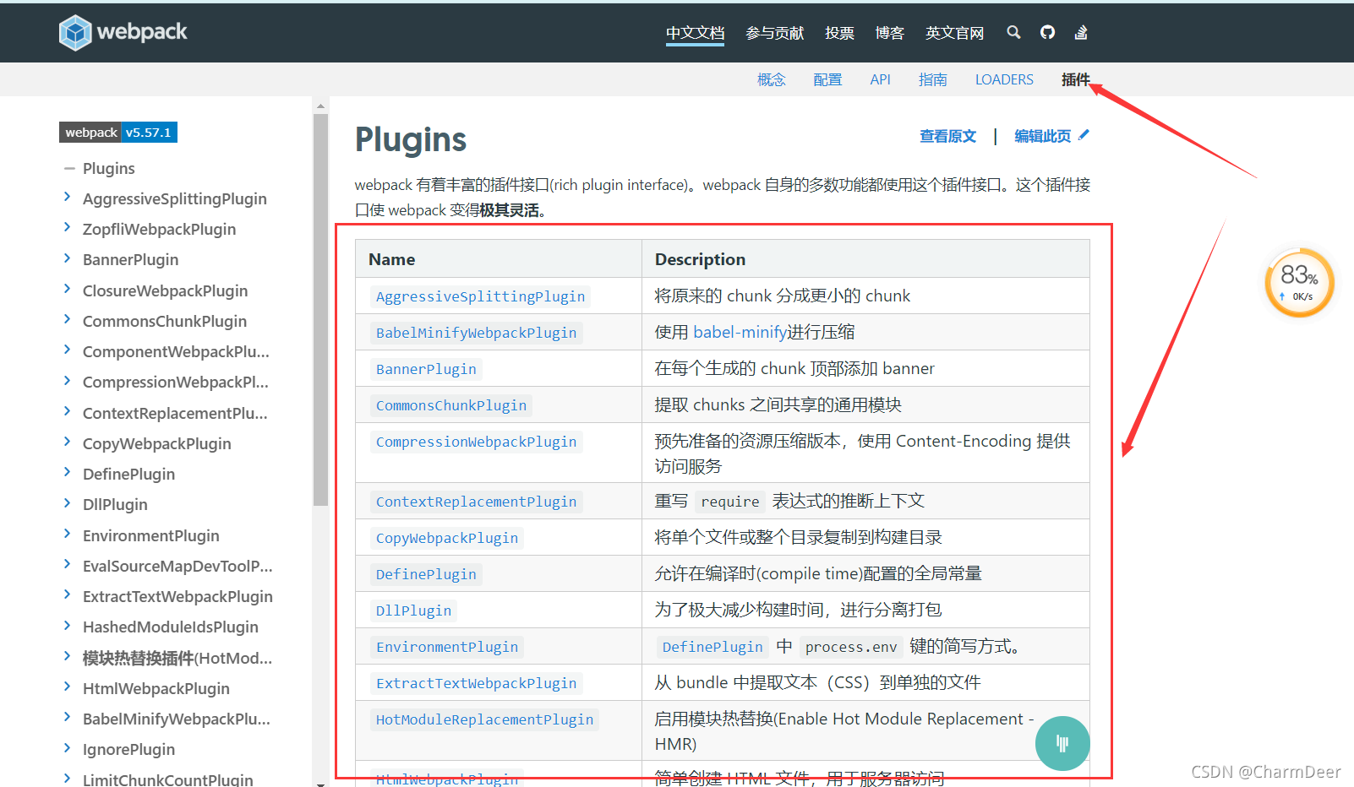The image size is (1354, 787).
Task: Open CopyWebpackPlugin table link
Action: tap(447, 538)
